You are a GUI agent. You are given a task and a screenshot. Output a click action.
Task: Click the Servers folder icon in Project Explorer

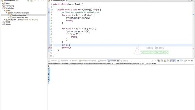point(4,24)
